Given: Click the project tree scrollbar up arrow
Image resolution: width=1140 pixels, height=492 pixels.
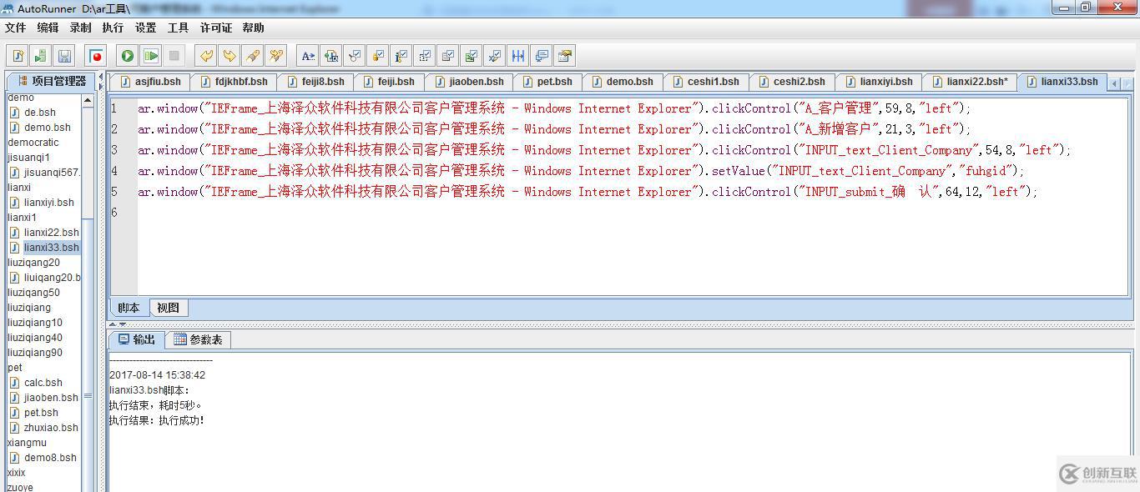Looking at the screenshot, I should coord(88,100).
